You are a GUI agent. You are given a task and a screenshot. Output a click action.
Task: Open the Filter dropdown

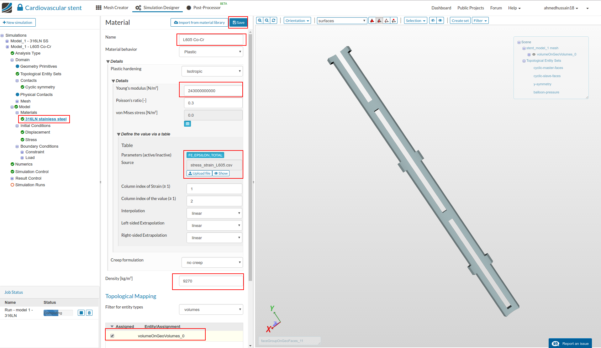point(480,21)
